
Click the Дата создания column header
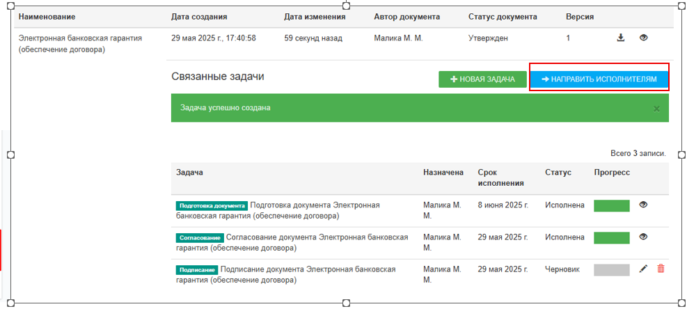click(199, 16)
